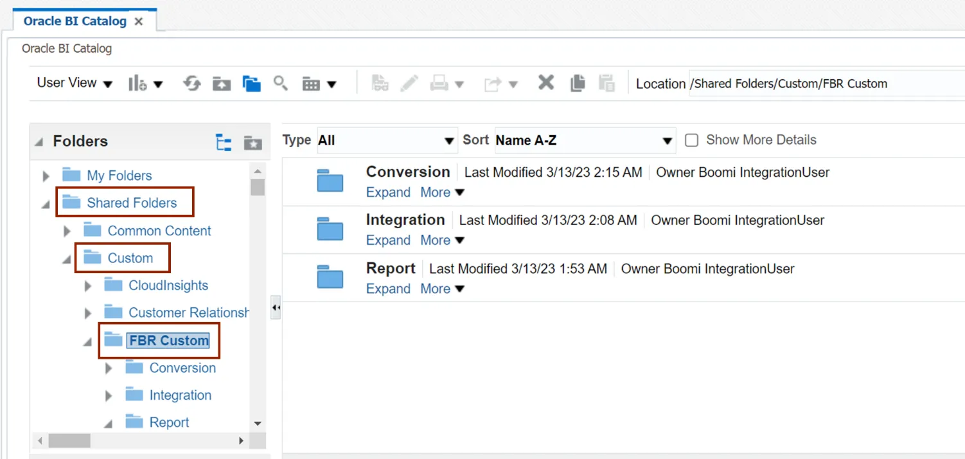Image resolution: width=965 pixels, height=459 pixels.
Task: Toggle the Show/Hide folders pane icon
Action: coord(251,84)
